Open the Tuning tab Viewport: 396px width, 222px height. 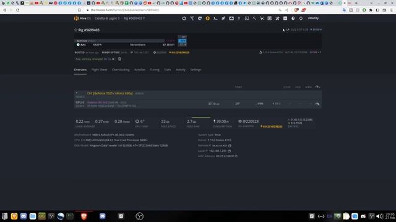[x=155, y=70]
